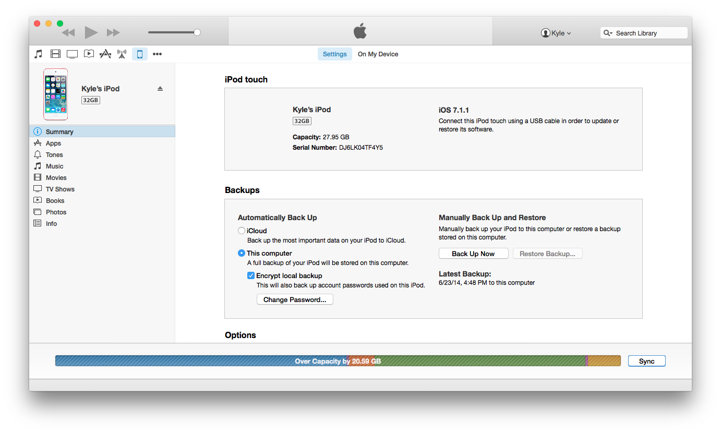Select Info in the sidebar
This screenshot has height=433, width=721.
(x=102, y=223)
